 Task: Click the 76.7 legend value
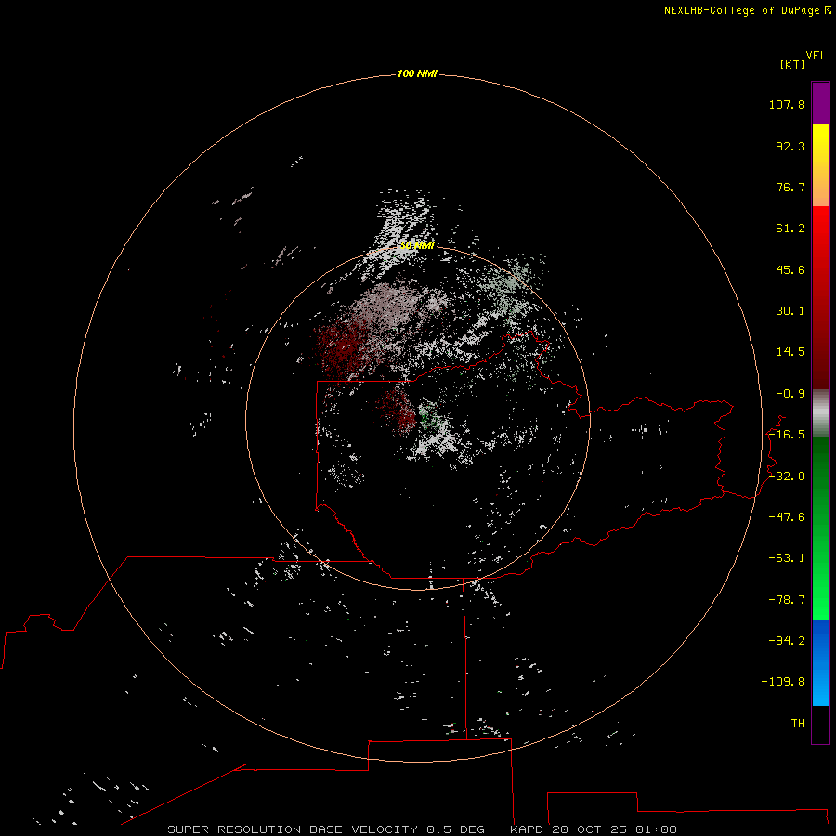point(790,187)
